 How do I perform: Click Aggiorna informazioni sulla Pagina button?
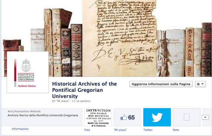[161, 84]
